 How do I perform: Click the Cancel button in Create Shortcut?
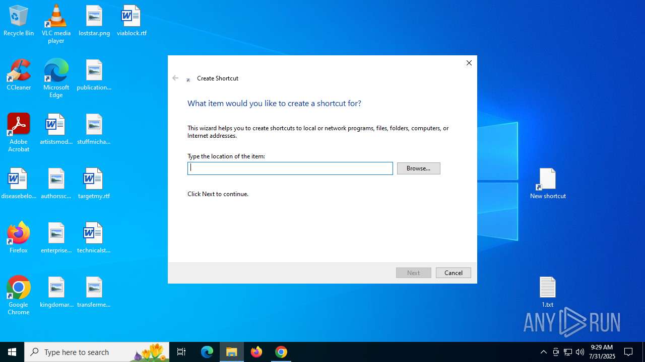pyautogui.click(x=453, y=273)
